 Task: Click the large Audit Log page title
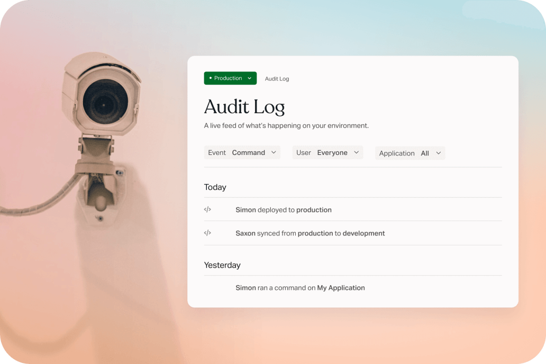coord(244,107)
